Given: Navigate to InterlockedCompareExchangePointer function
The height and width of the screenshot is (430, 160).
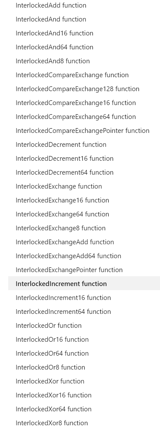Looking at the screenshot, I should click(x=83, y=131).
